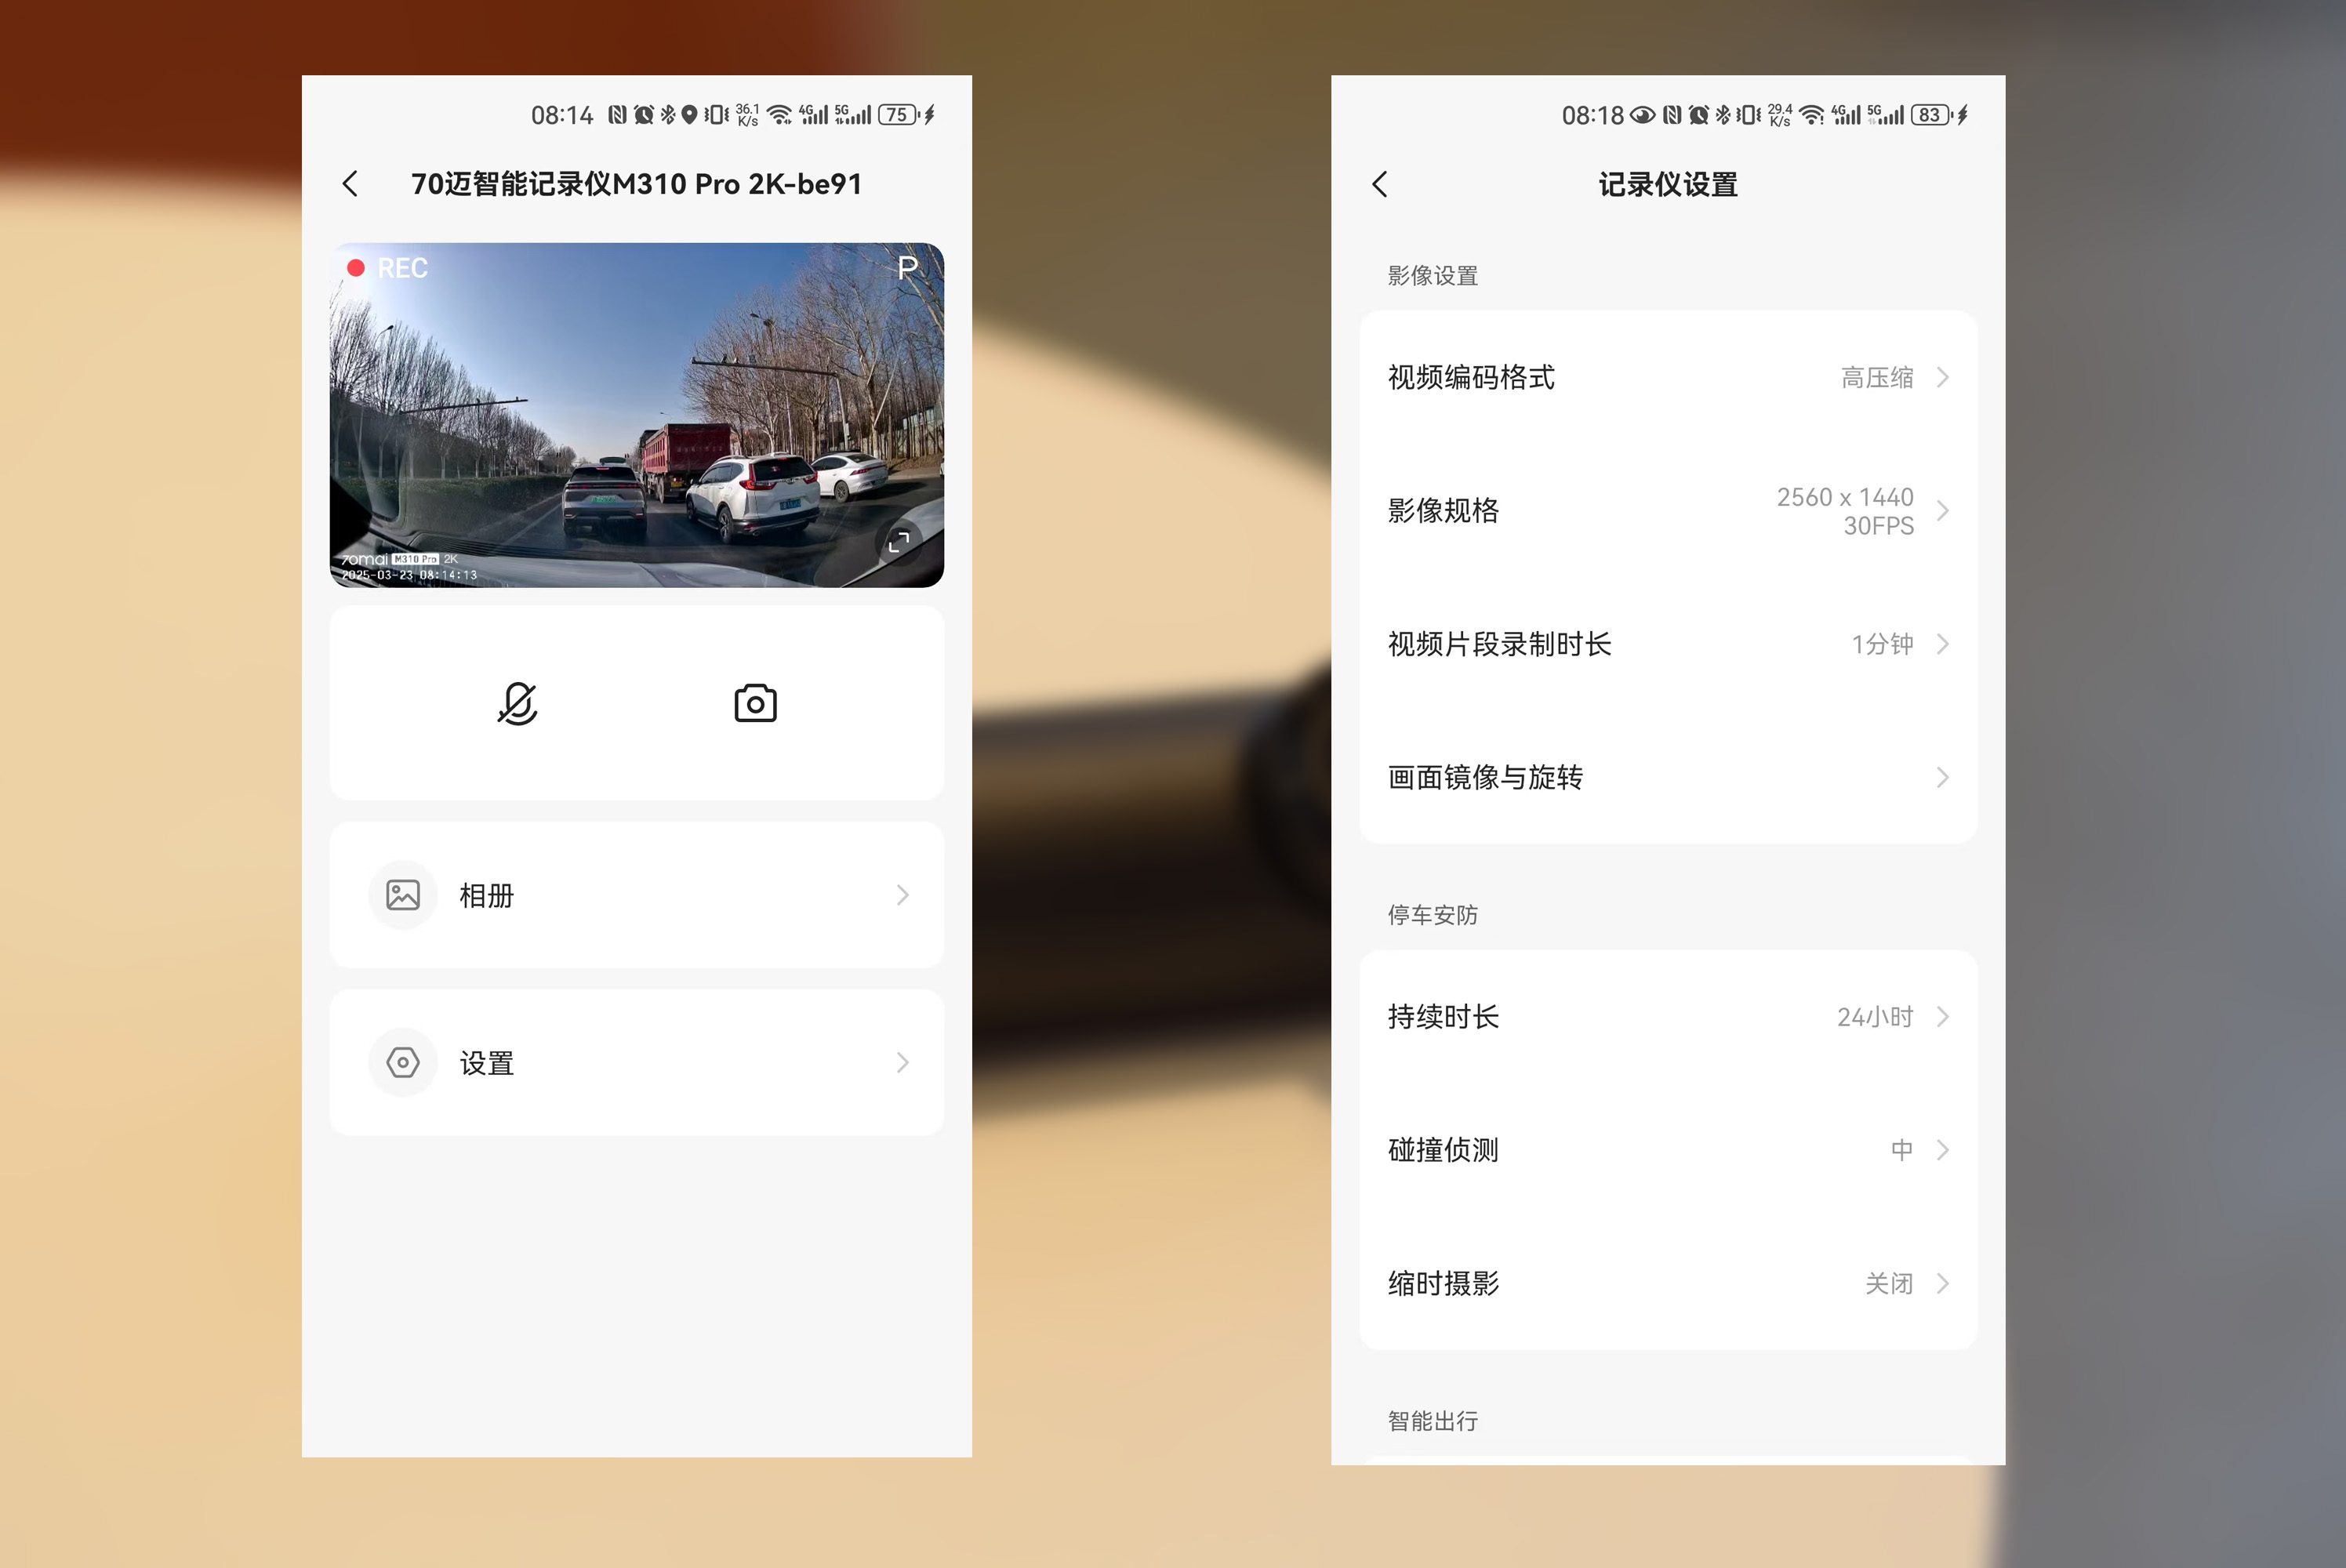The width and height of the screenshot is (2346, 1568).
Task: Expand 视频编码格式 option chevron
Action: click(x=1942, y=377)
